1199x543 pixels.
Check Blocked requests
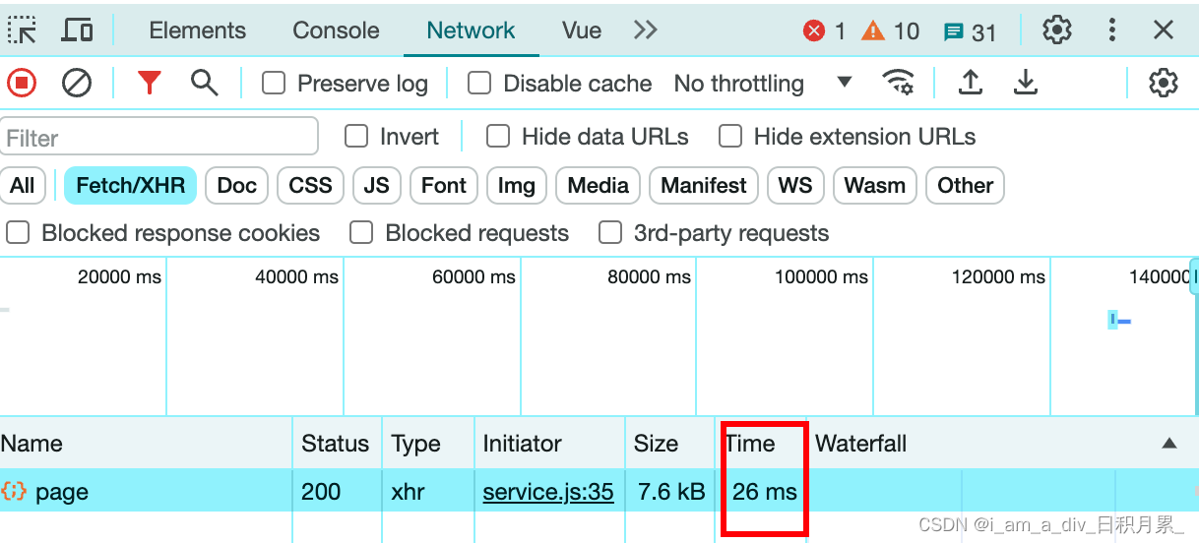coord(361,233)
